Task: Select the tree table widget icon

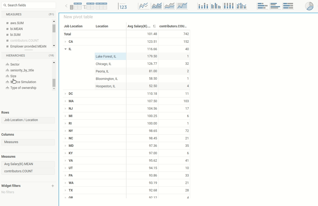Action: tap(89, 6)
